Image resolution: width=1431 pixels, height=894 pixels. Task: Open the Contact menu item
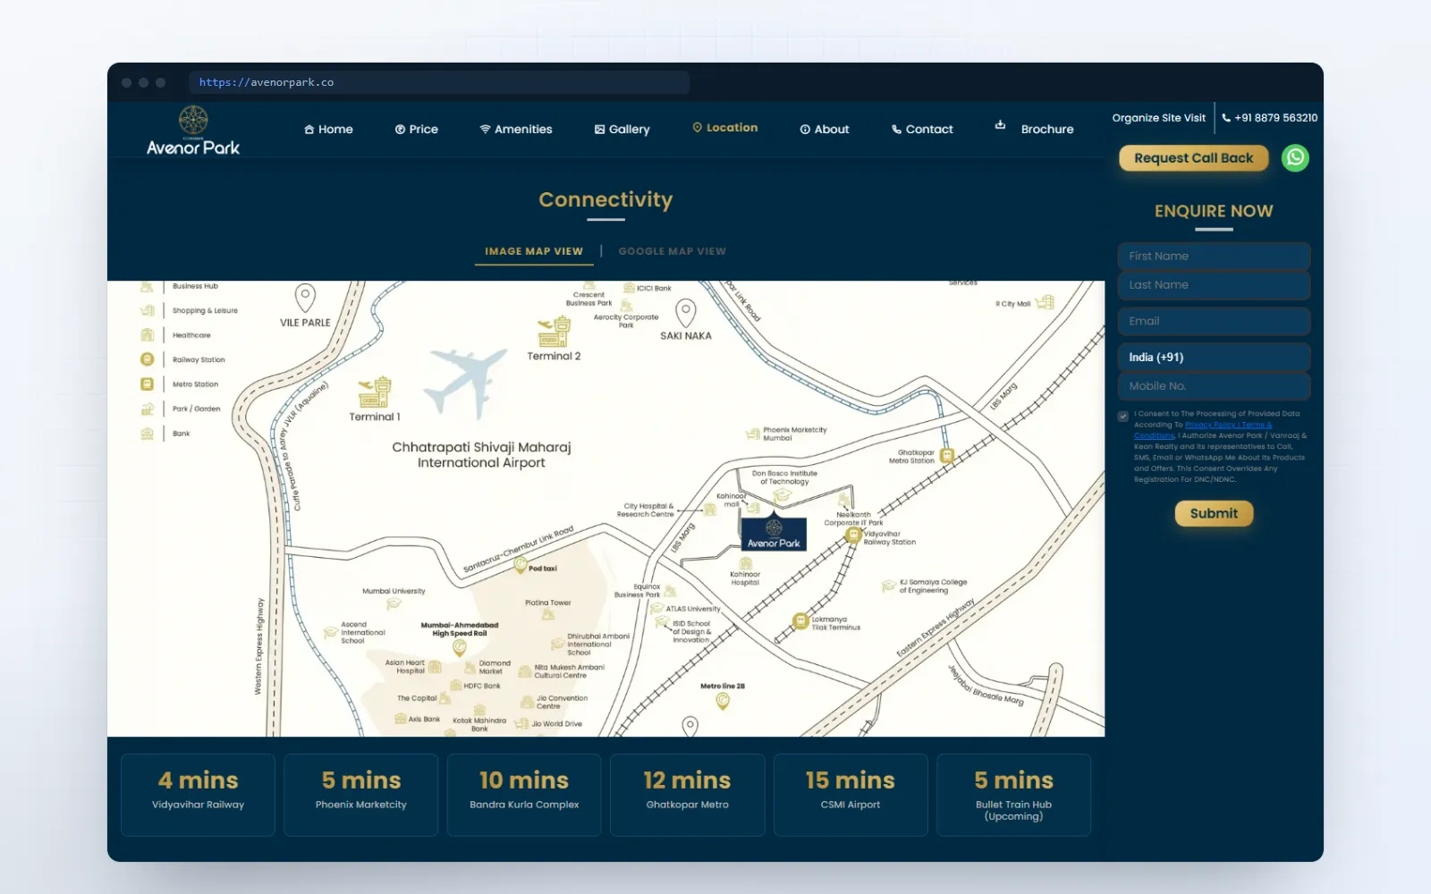(922, 130)
